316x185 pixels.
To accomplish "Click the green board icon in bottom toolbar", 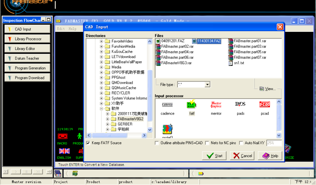I will tap(75, 173).
